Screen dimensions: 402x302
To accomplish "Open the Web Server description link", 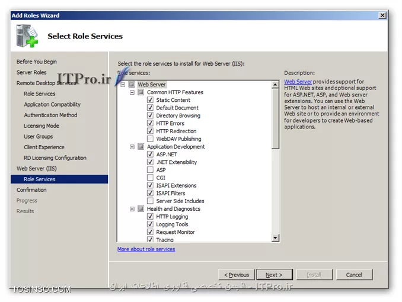I will pyautogui.click(x=298, y=82).
